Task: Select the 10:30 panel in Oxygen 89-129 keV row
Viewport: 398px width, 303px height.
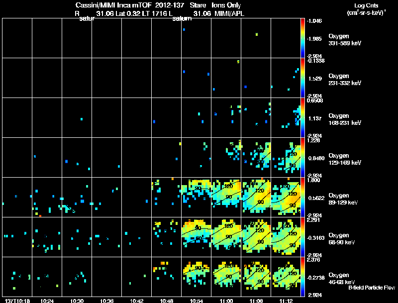Action: pyautogui.click(x=77, y=197)
